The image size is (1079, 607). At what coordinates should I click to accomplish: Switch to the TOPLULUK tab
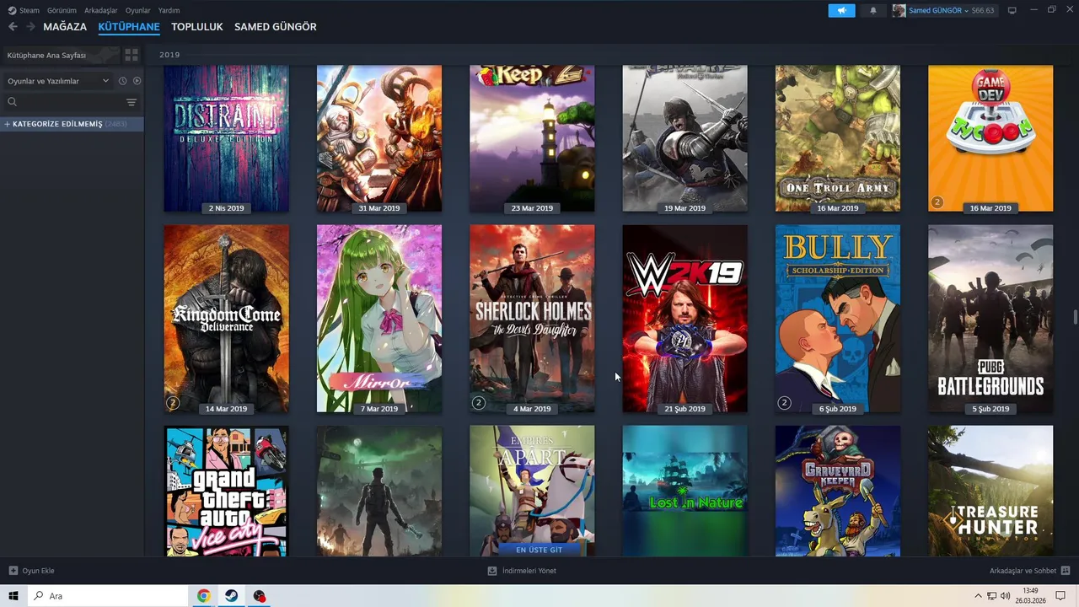(x=197, y=27)
